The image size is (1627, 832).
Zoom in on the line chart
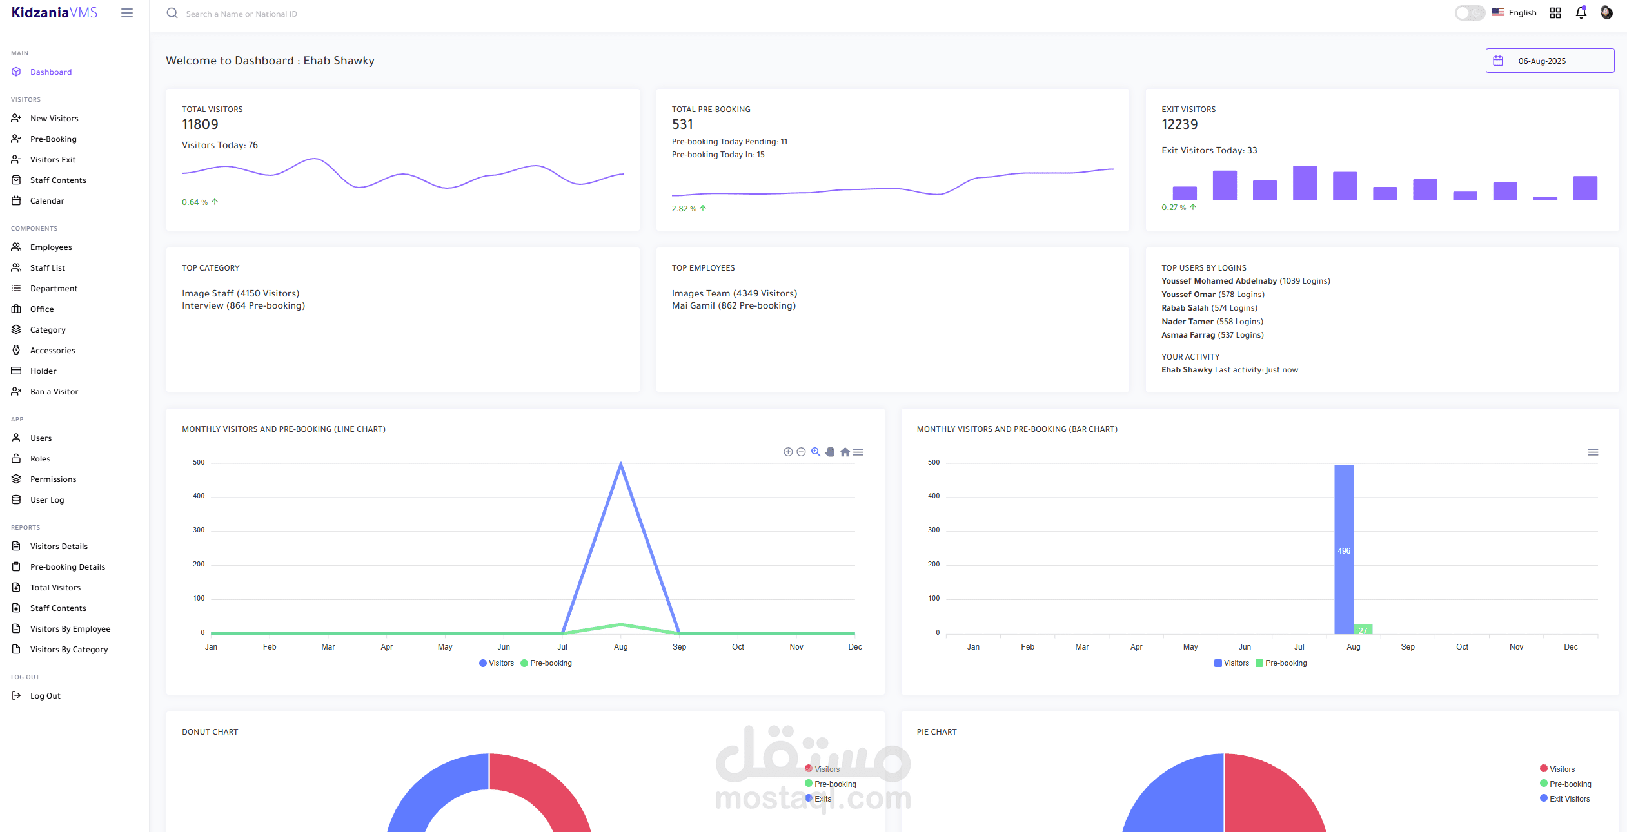click(788, 452)
